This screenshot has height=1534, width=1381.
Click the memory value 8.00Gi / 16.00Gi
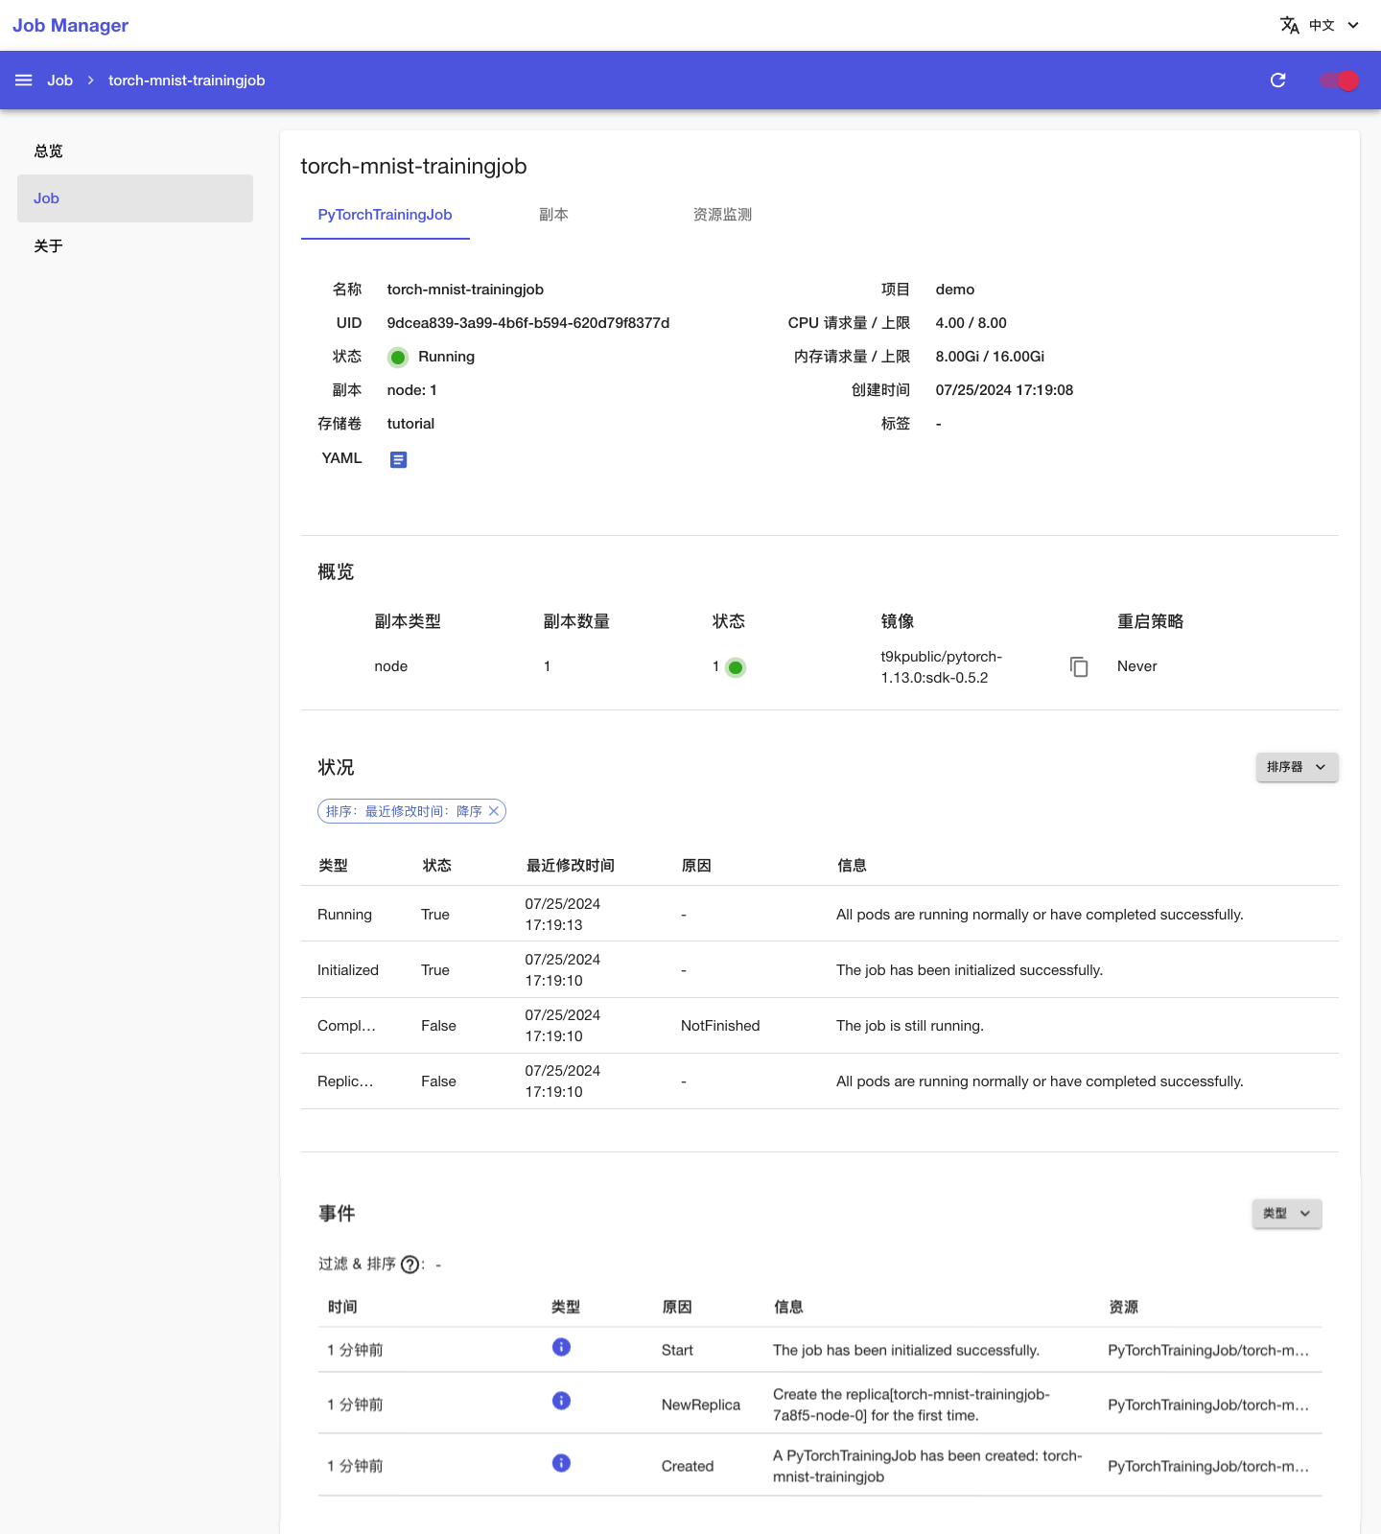click(990, 357)
